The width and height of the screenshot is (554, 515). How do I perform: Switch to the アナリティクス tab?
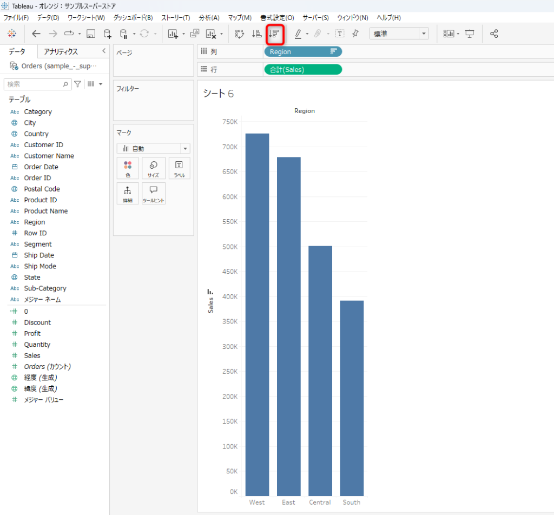coord(61,51)
